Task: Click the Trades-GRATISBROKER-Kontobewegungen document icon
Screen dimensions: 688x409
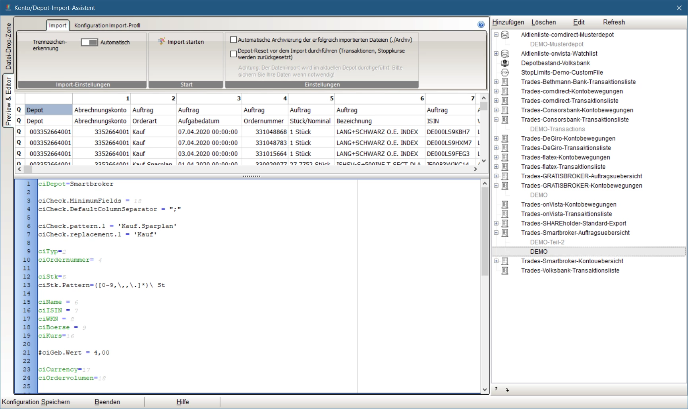Action: 505,186
